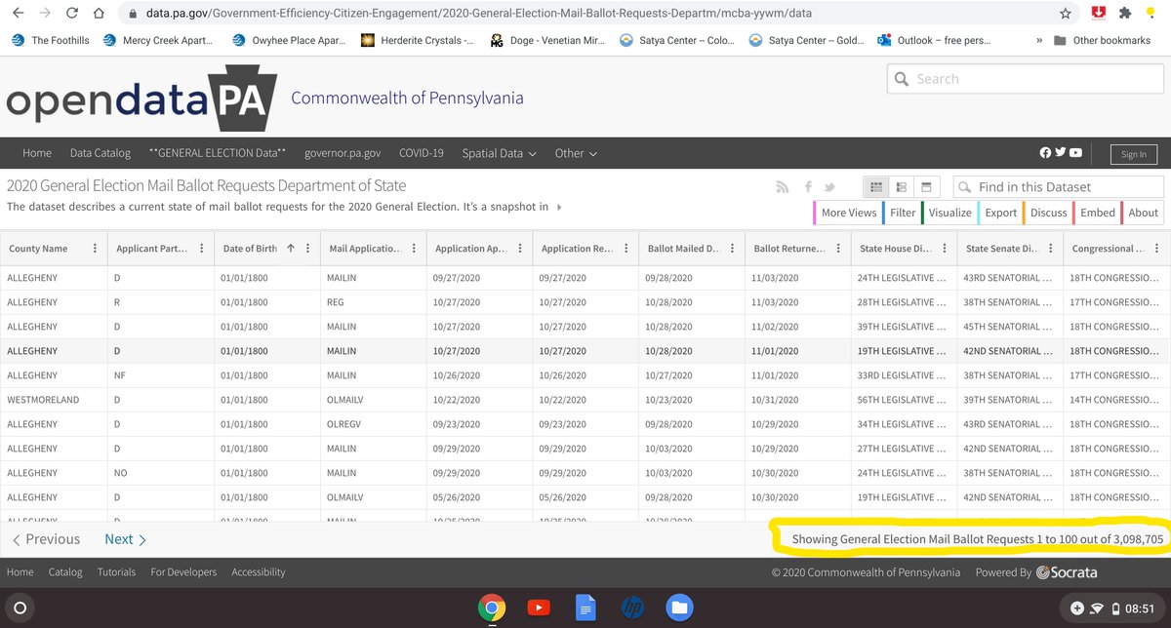Open Google Docs app in the shelf
Viewport: 1171px width, 628px height.
tap(585, 608)
